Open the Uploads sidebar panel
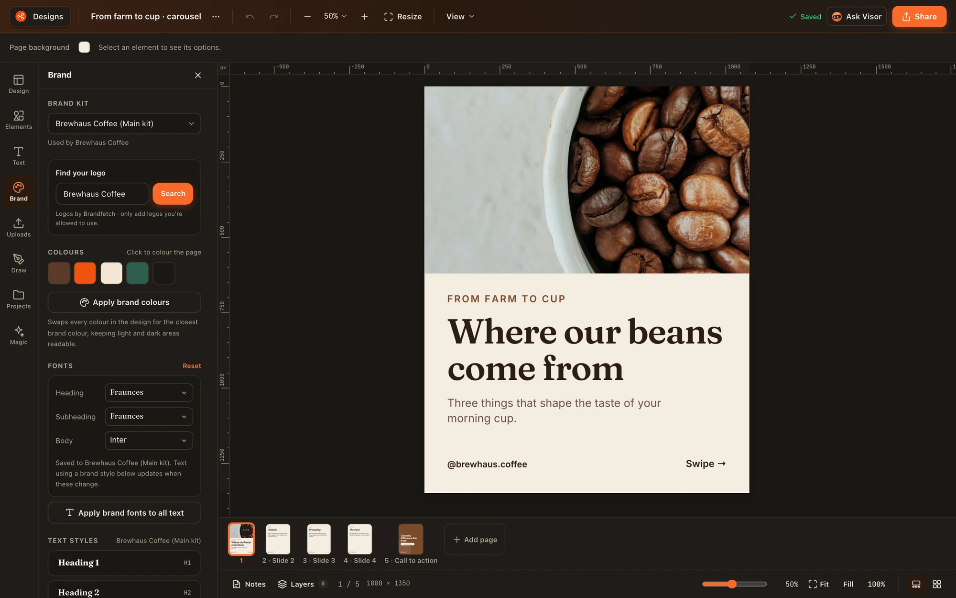The height and width of the screenshot is (598, 956). coord(19,227)
